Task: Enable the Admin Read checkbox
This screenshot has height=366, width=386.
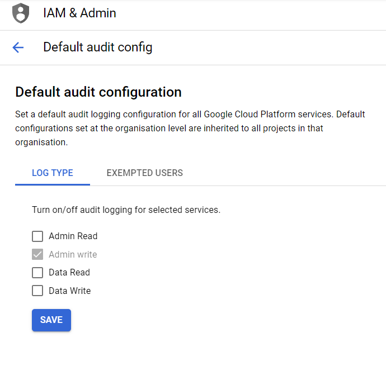Action: point(37,236)
